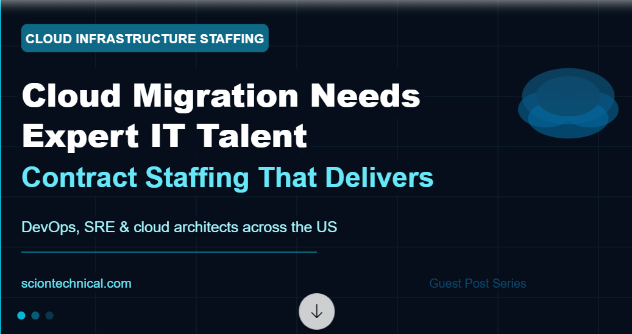Click the letters US ending the tagline
The height and width of the screenshot is (334, 632).
tap(325, 227)
